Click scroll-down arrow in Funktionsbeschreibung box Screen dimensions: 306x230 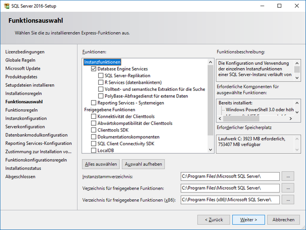pyautogui.click(x=297, y=78)
